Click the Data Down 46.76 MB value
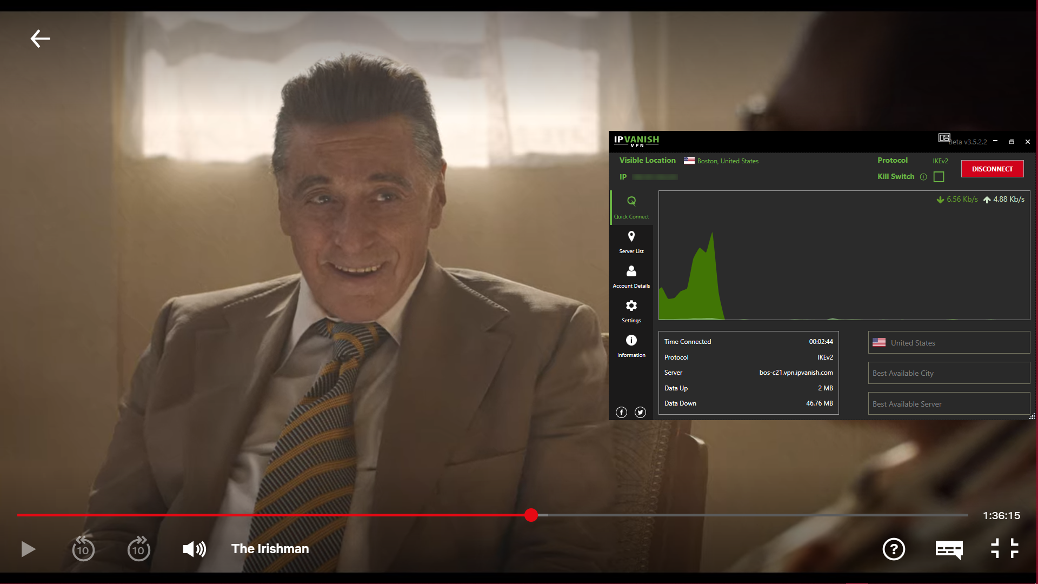This screenshot has width=1038, height=584. 819,403
